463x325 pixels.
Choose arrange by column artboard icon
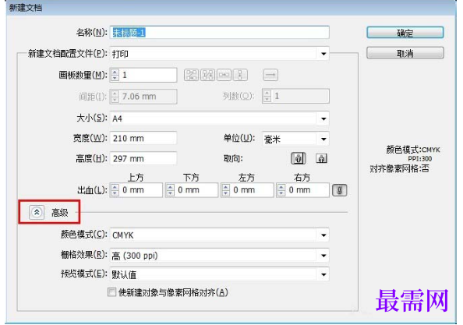coord(240,75)
